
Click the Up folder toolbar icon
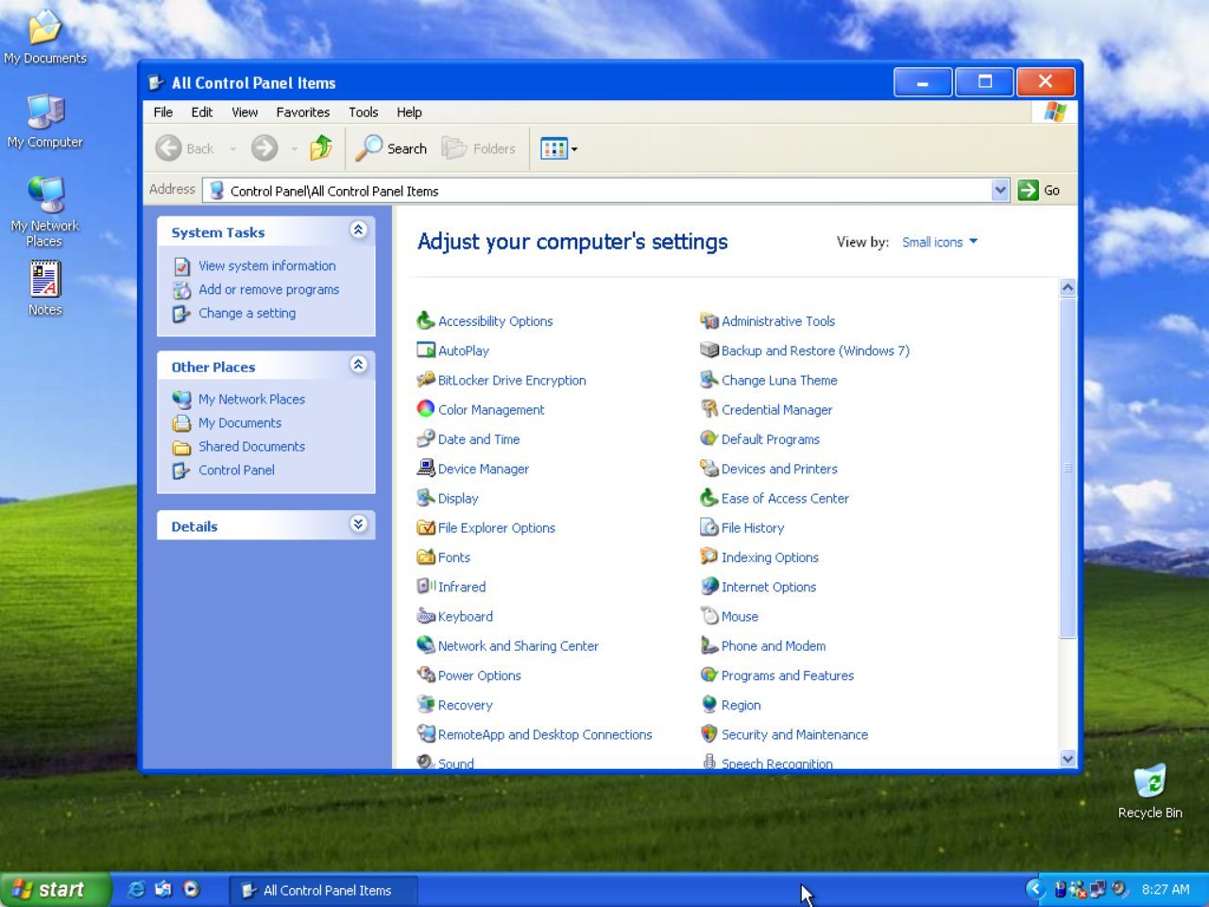321,147
